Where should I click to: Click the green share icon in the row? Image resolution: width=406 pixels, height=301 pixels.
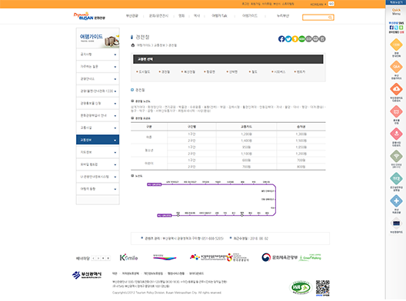point(301,39)
